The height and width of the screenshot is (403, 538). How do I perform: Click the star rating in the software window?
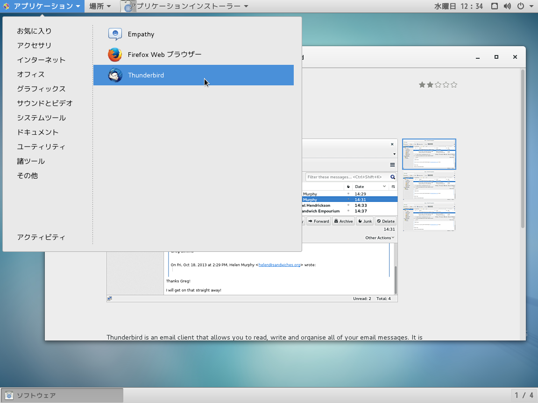pos(438,84)
